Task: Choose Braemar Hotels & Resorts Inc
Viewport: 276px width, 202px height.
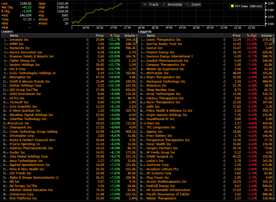Action: (x=32, y=56)
